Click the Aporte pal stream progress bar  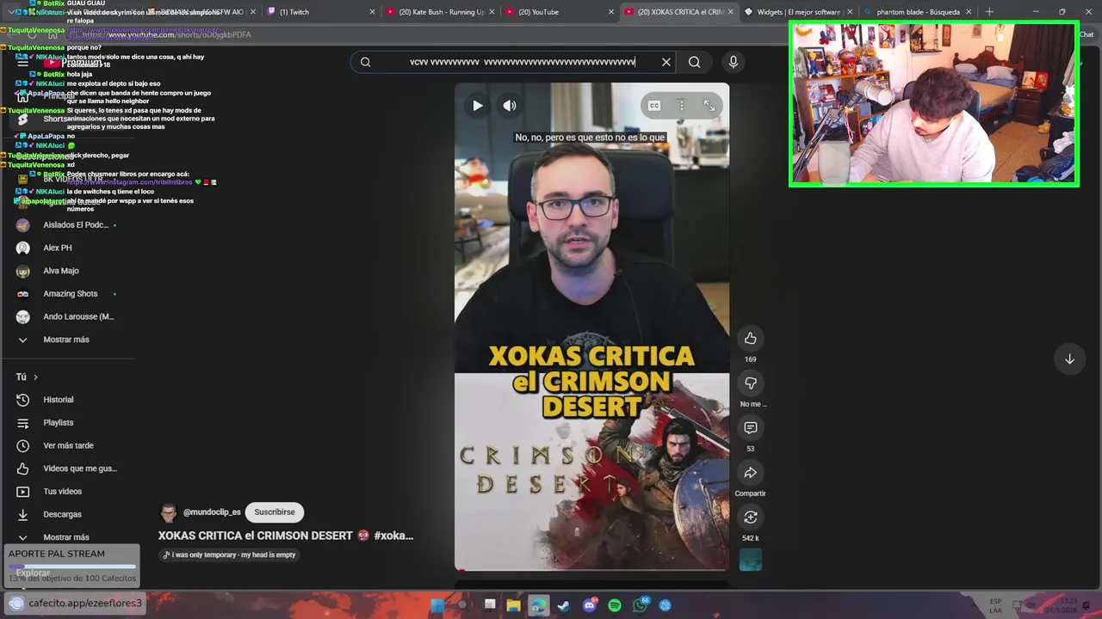pyautogui.click(x=72, y=567)
